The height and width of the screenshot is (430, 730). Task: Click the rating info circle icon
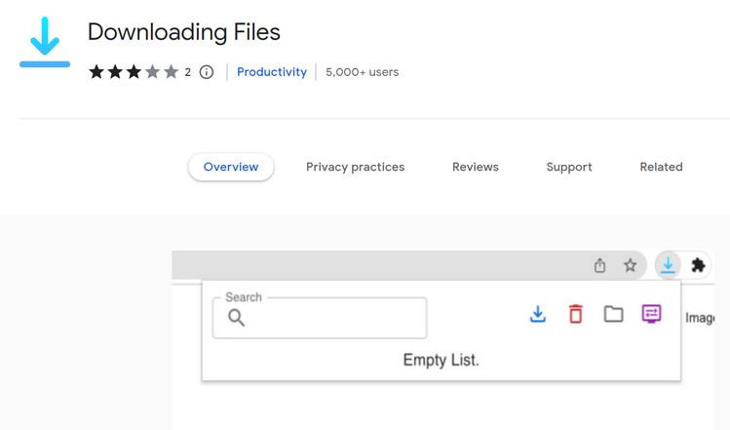click(x=206, y=72)
